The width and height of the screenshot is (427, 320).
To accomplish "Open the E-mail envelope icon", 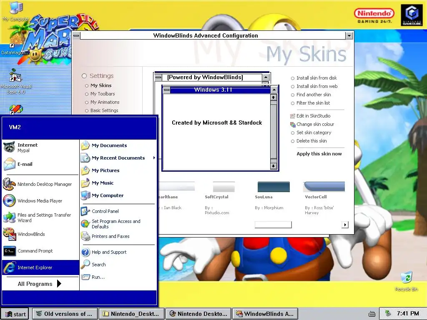I will pyautogui.click(x=10, y=164).
